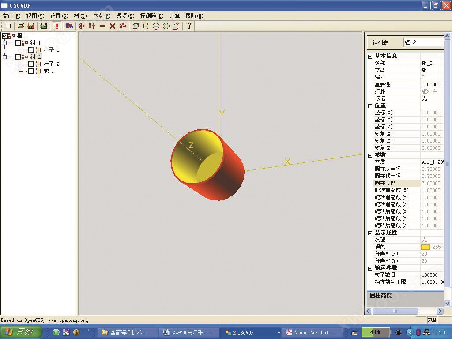This screenshot has width=452, height=339.
Task: Collapse the 参数 property section
Action: pos(370,155)
